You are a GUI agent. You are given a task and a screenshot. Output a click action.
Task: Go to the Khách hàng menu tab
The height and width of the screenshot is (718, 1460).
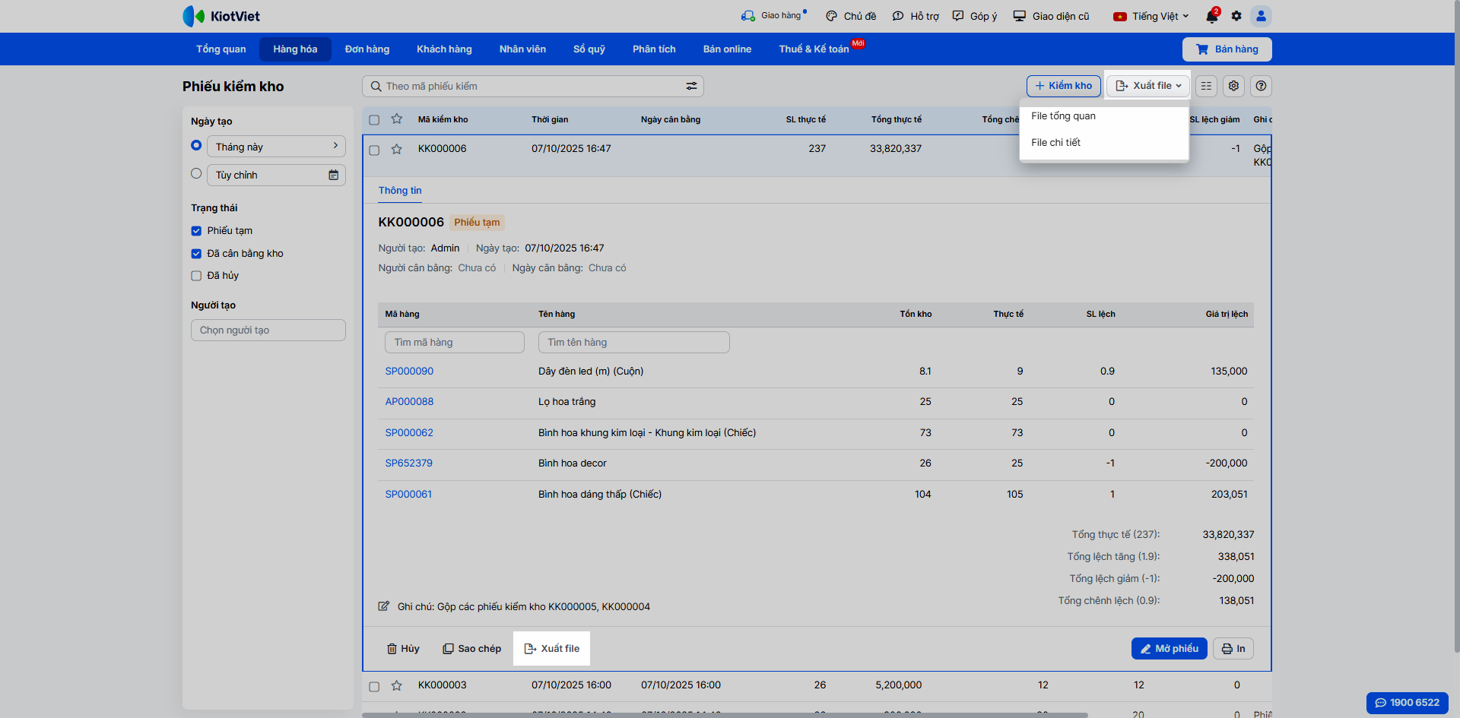click(444, 49)
